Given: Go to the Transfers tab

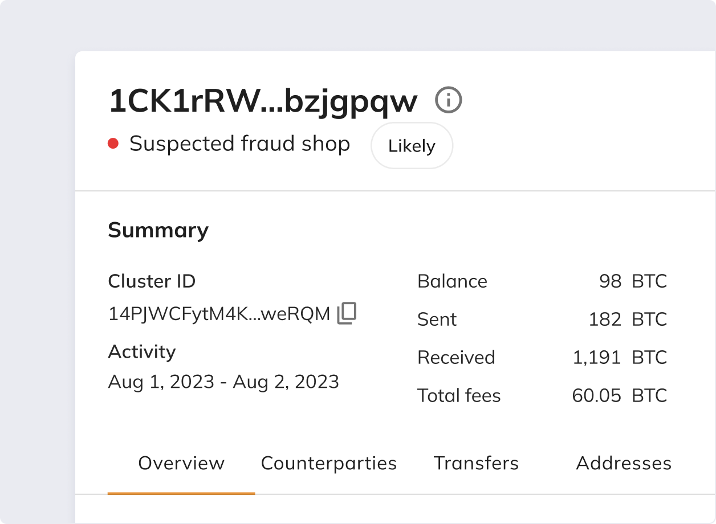Looking at the screenshot, I should point(476,463).
